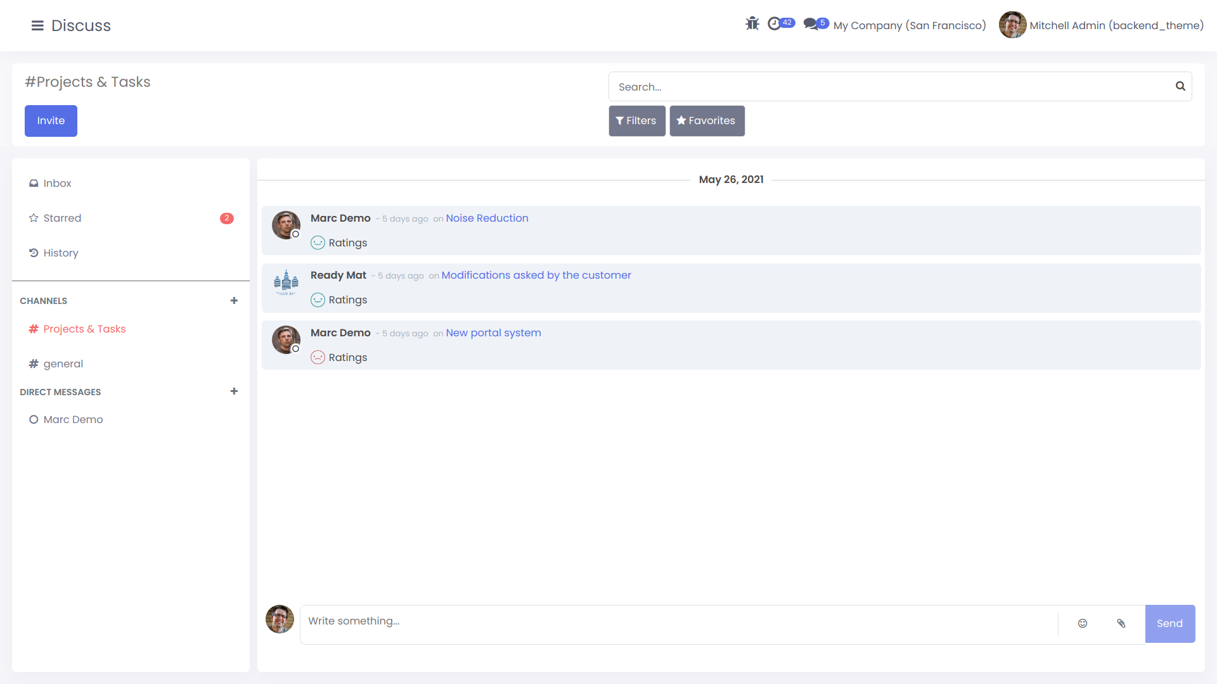Open the Noise Reduction link

(x=487, y=218)
